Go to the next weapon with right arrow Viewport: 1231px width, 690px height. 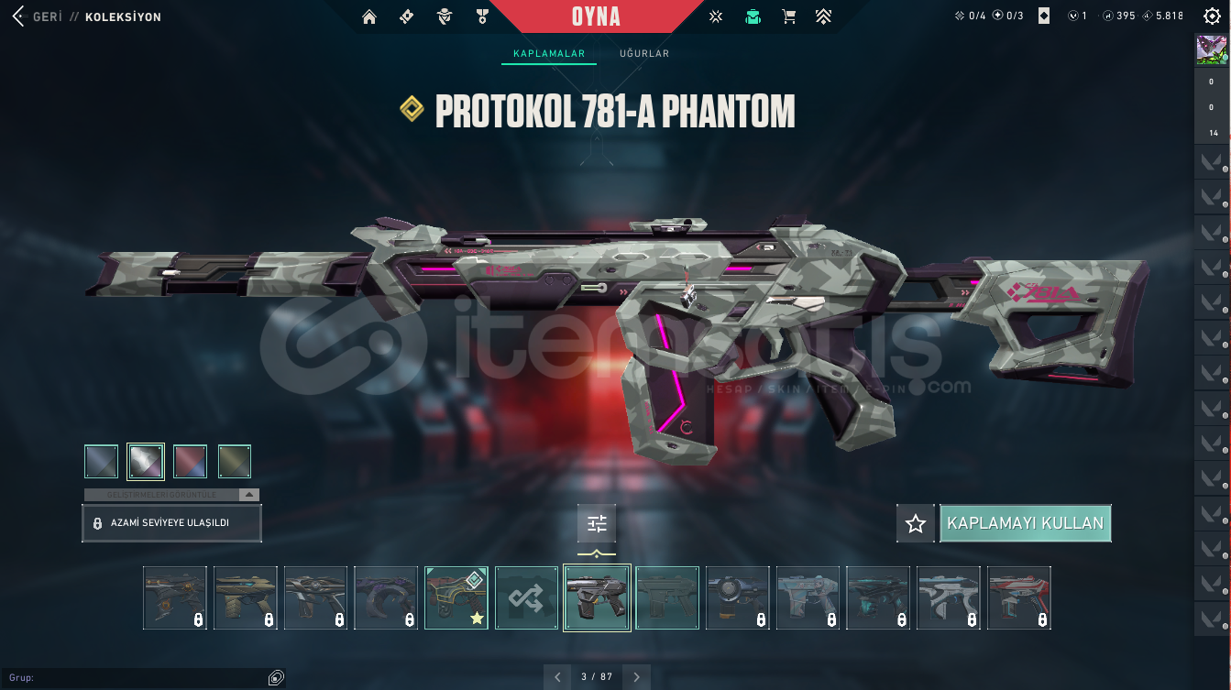637,677
